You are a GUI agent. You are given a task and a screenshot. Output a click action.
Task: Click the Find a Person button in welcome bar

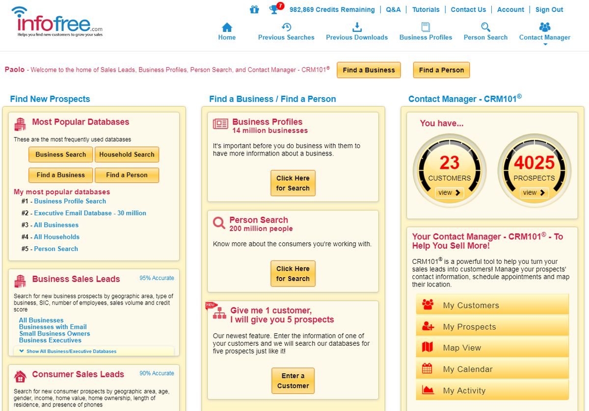tap(441, 70)
